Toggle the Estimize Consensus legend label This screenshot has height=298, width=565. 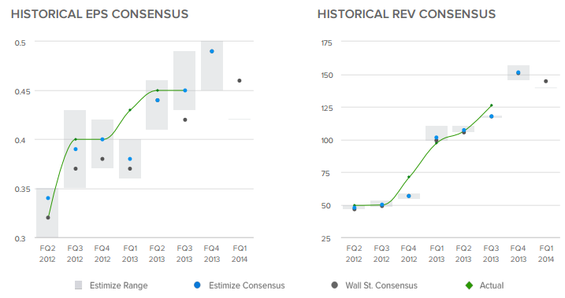coord(247,285)
